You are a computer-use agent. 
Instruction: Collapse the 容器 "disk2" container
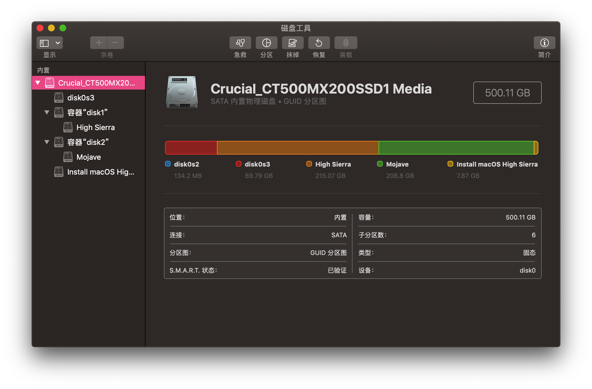[47, 142]
